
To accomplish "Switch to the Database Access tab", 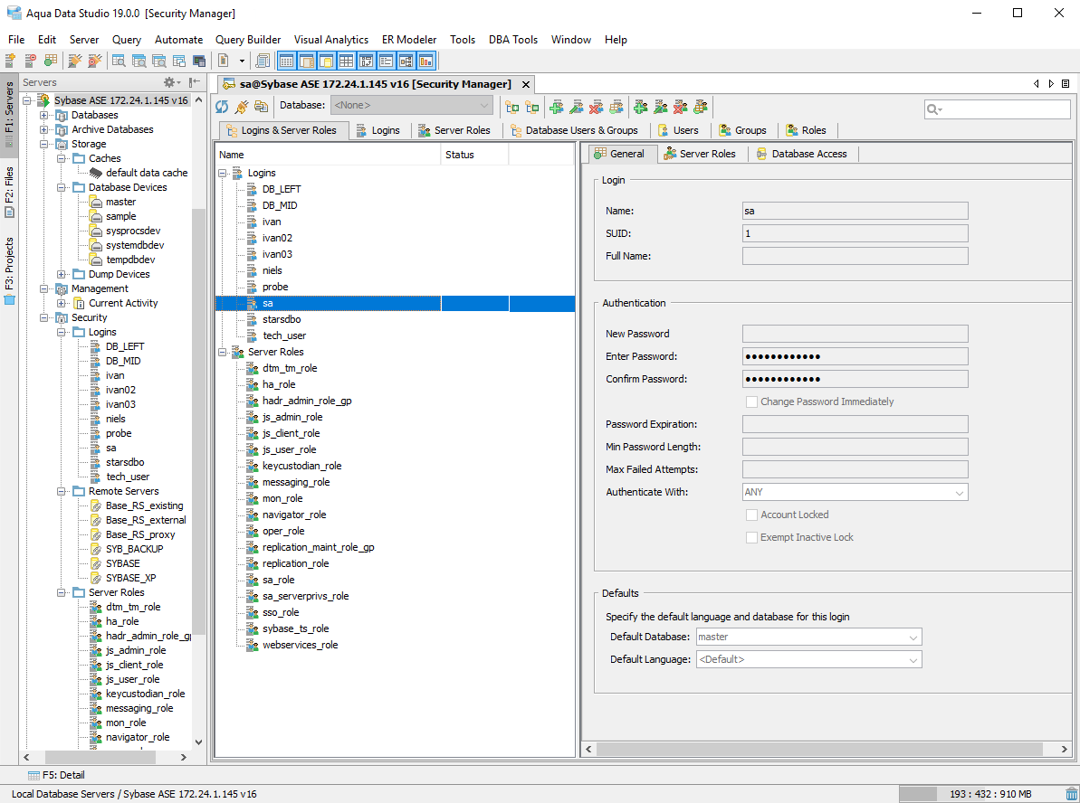I will [x=802, y=154].
